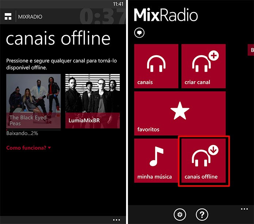Open the more options dots on MixRadio home

click(244, 209)
